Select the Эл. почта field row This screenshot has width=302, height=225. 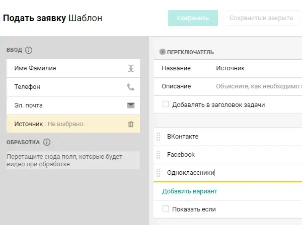73,105
